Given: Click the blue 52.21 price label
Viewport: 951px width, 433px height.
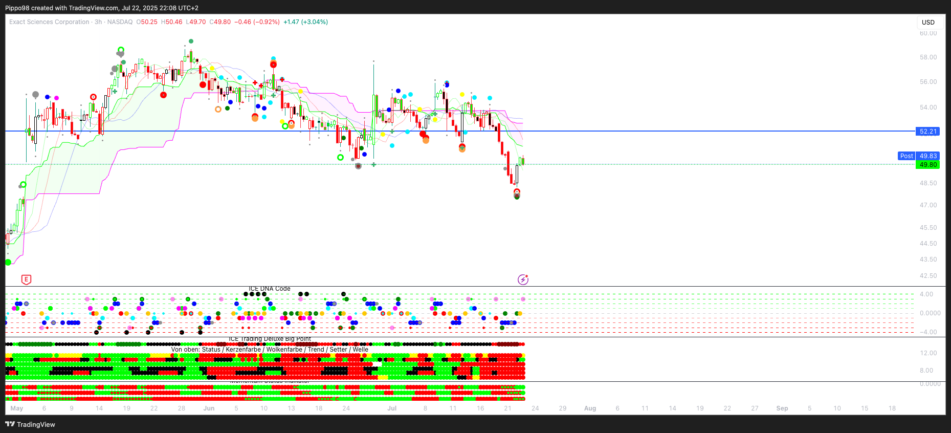Looking at the screenshot, I should pyautogui.click(x=927, y=132).
